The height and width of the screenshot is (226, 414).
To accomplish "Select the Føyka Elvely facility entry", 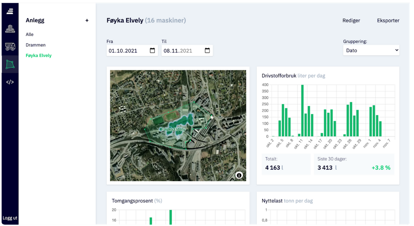I will [x=38, y=55].
